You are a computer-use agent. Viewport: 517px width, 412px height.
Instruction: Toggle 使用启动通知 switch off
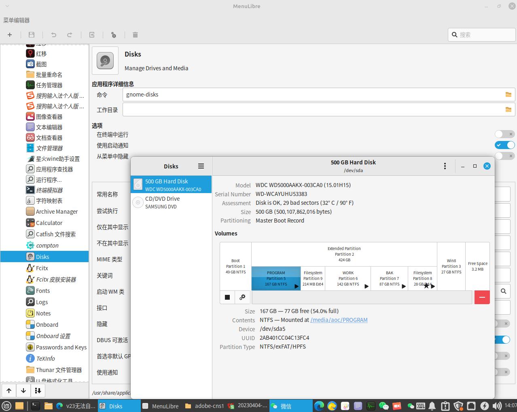(504, 145)
